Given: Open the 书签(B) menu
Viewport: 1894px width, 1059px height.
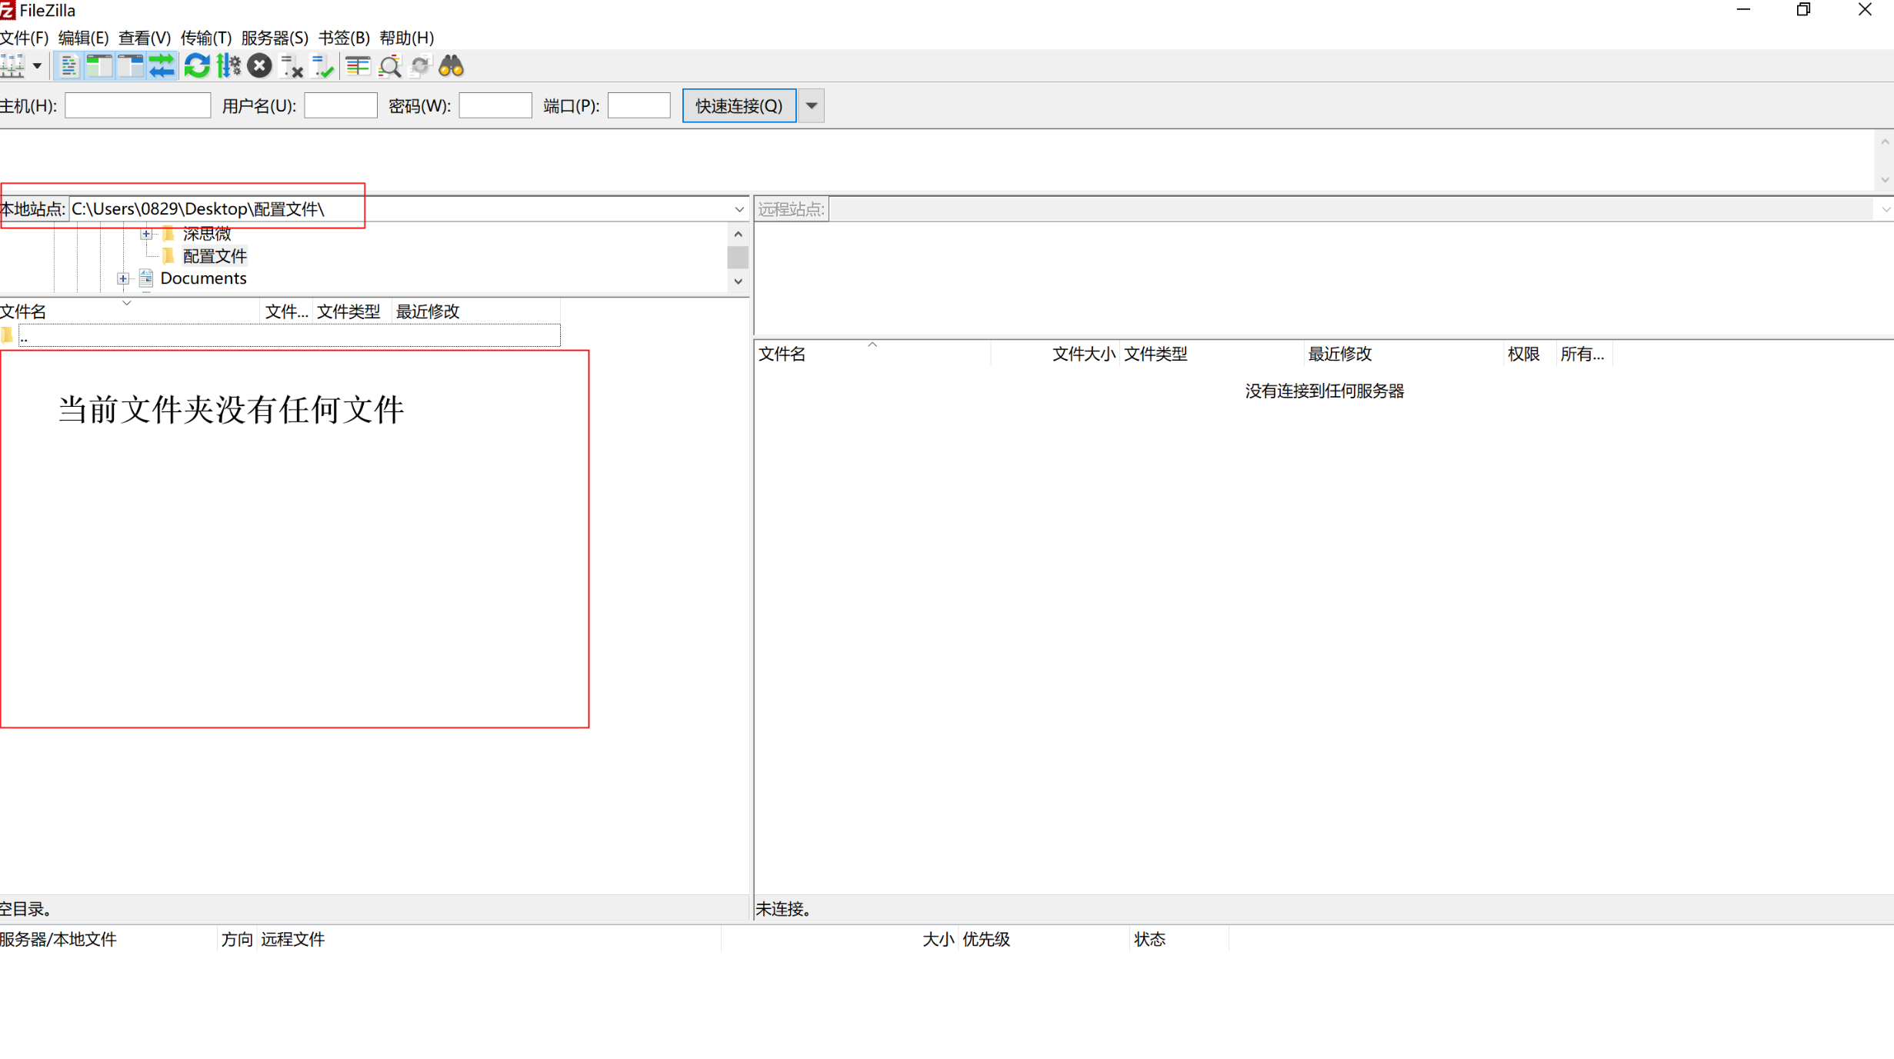Looking at the screenshot, I should (x=343, y=38).
